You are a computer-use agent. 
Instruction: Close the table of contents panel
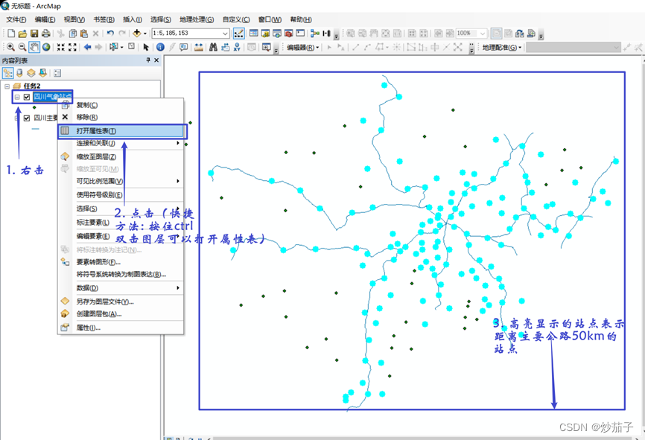156,60
